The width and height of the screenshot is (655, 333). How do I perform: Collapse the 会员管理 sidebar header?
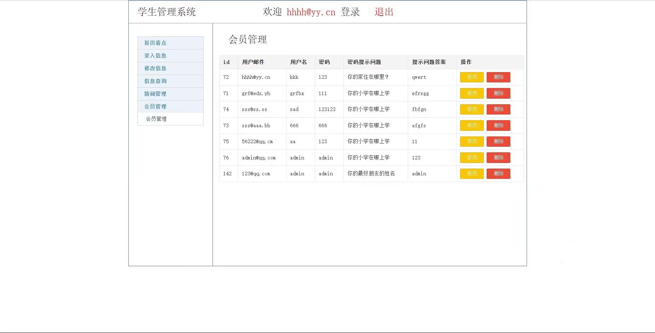[155, 106]
